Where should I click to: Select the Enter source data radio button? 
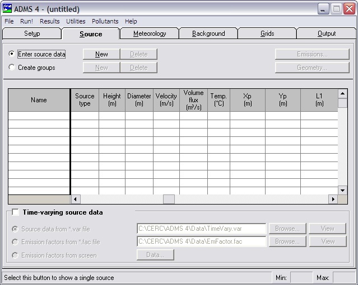point(11,54)
